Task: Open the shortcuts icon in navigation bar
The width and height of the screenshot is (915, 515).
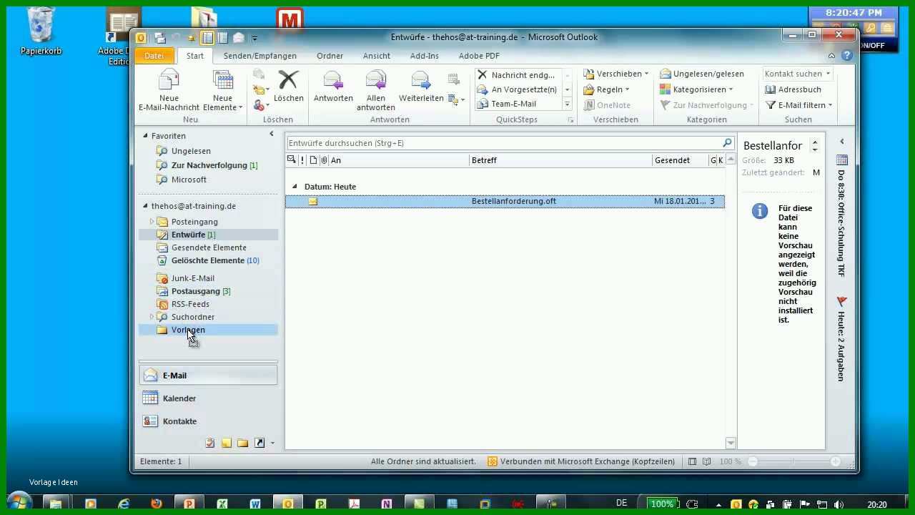Action: point(259,443)
